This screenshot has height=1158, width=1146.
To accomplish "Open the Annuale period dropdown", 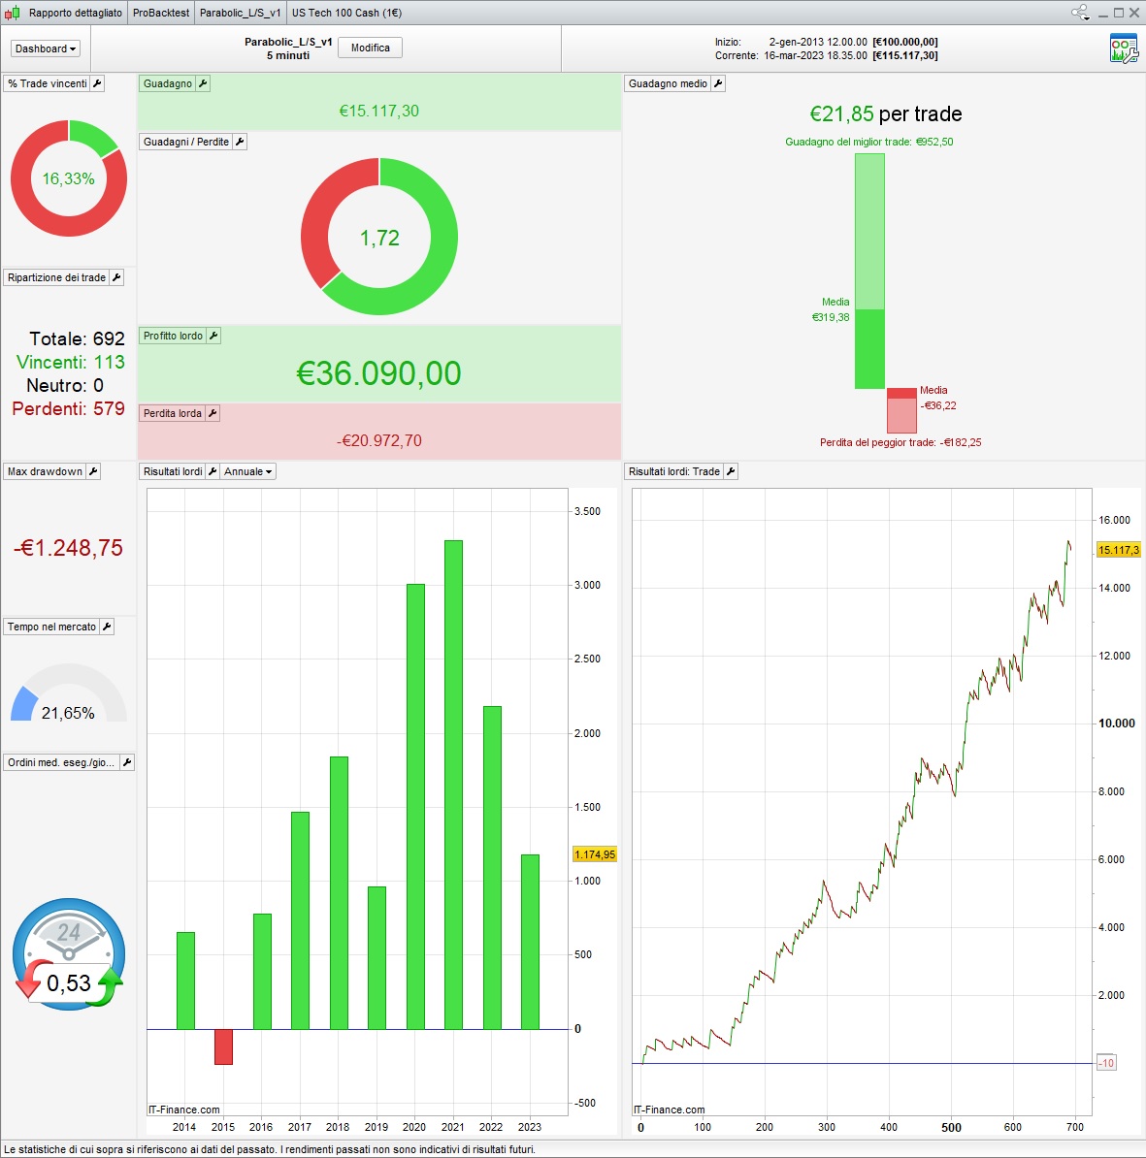I will click(248, 472).
